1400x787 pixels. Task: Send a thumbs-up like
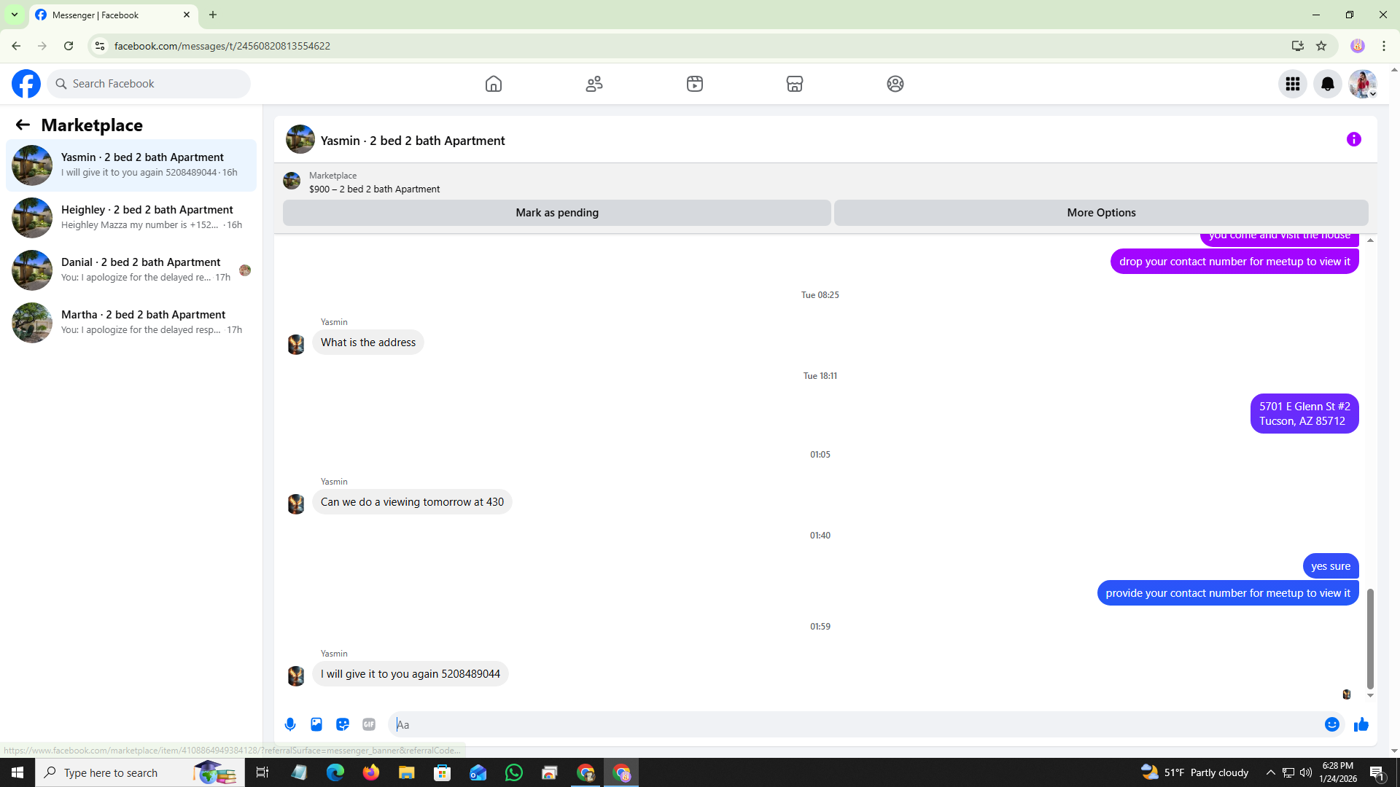click(x=1361, y=724)
